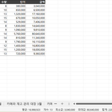Click the 개수: 13 status indicator
Viewport: 112px width, 112px height.
pyautogui.click(x=48, y=110)
